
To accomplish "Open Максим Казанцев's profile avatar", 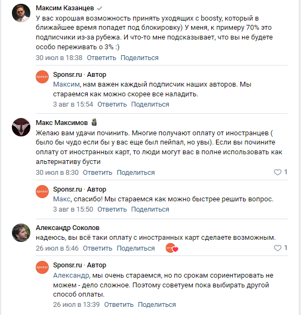I will click(x=21, y=13).
